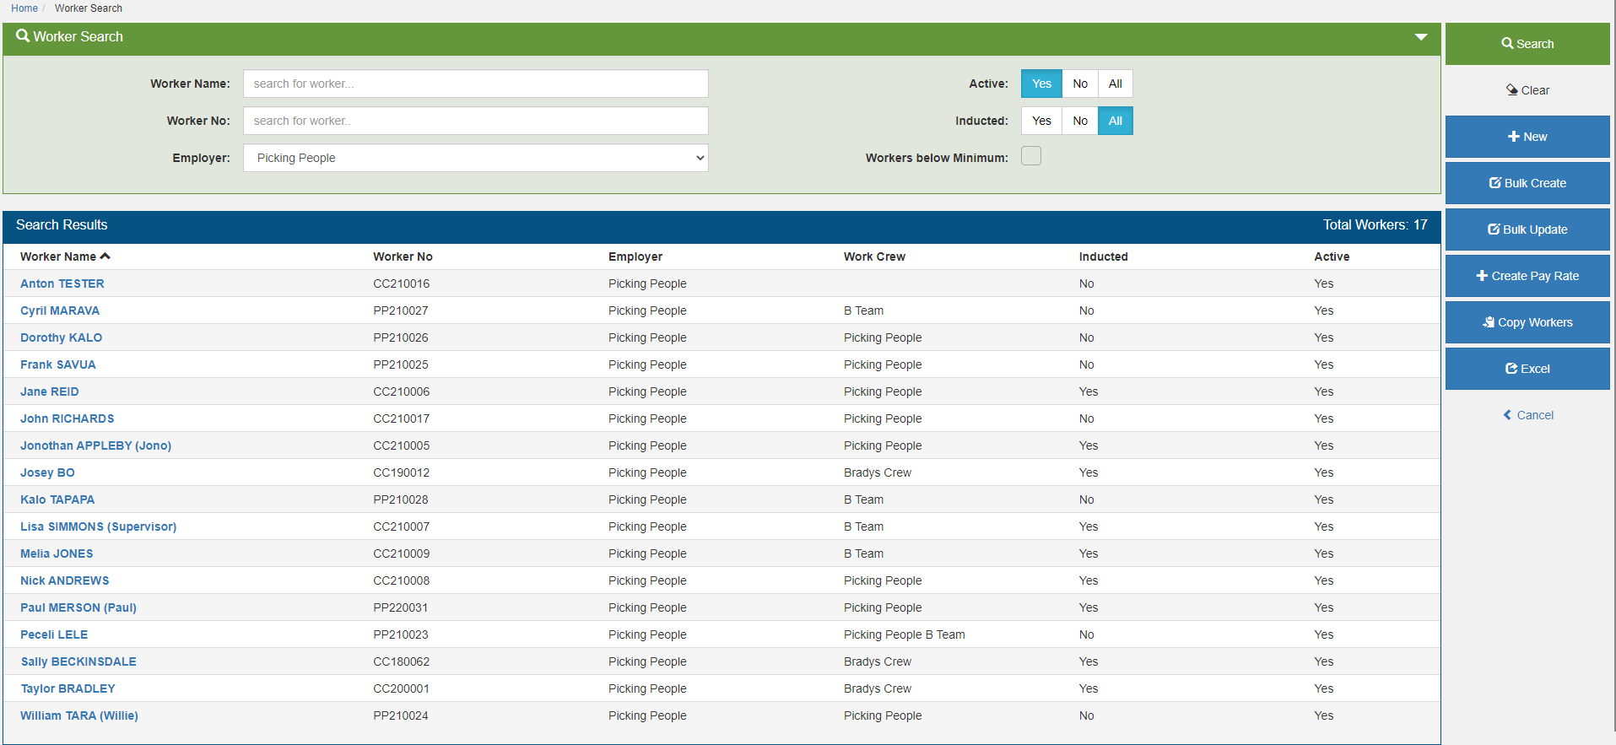Open worker Anton TESTER
1616x745 pixels.
(62, 283)
